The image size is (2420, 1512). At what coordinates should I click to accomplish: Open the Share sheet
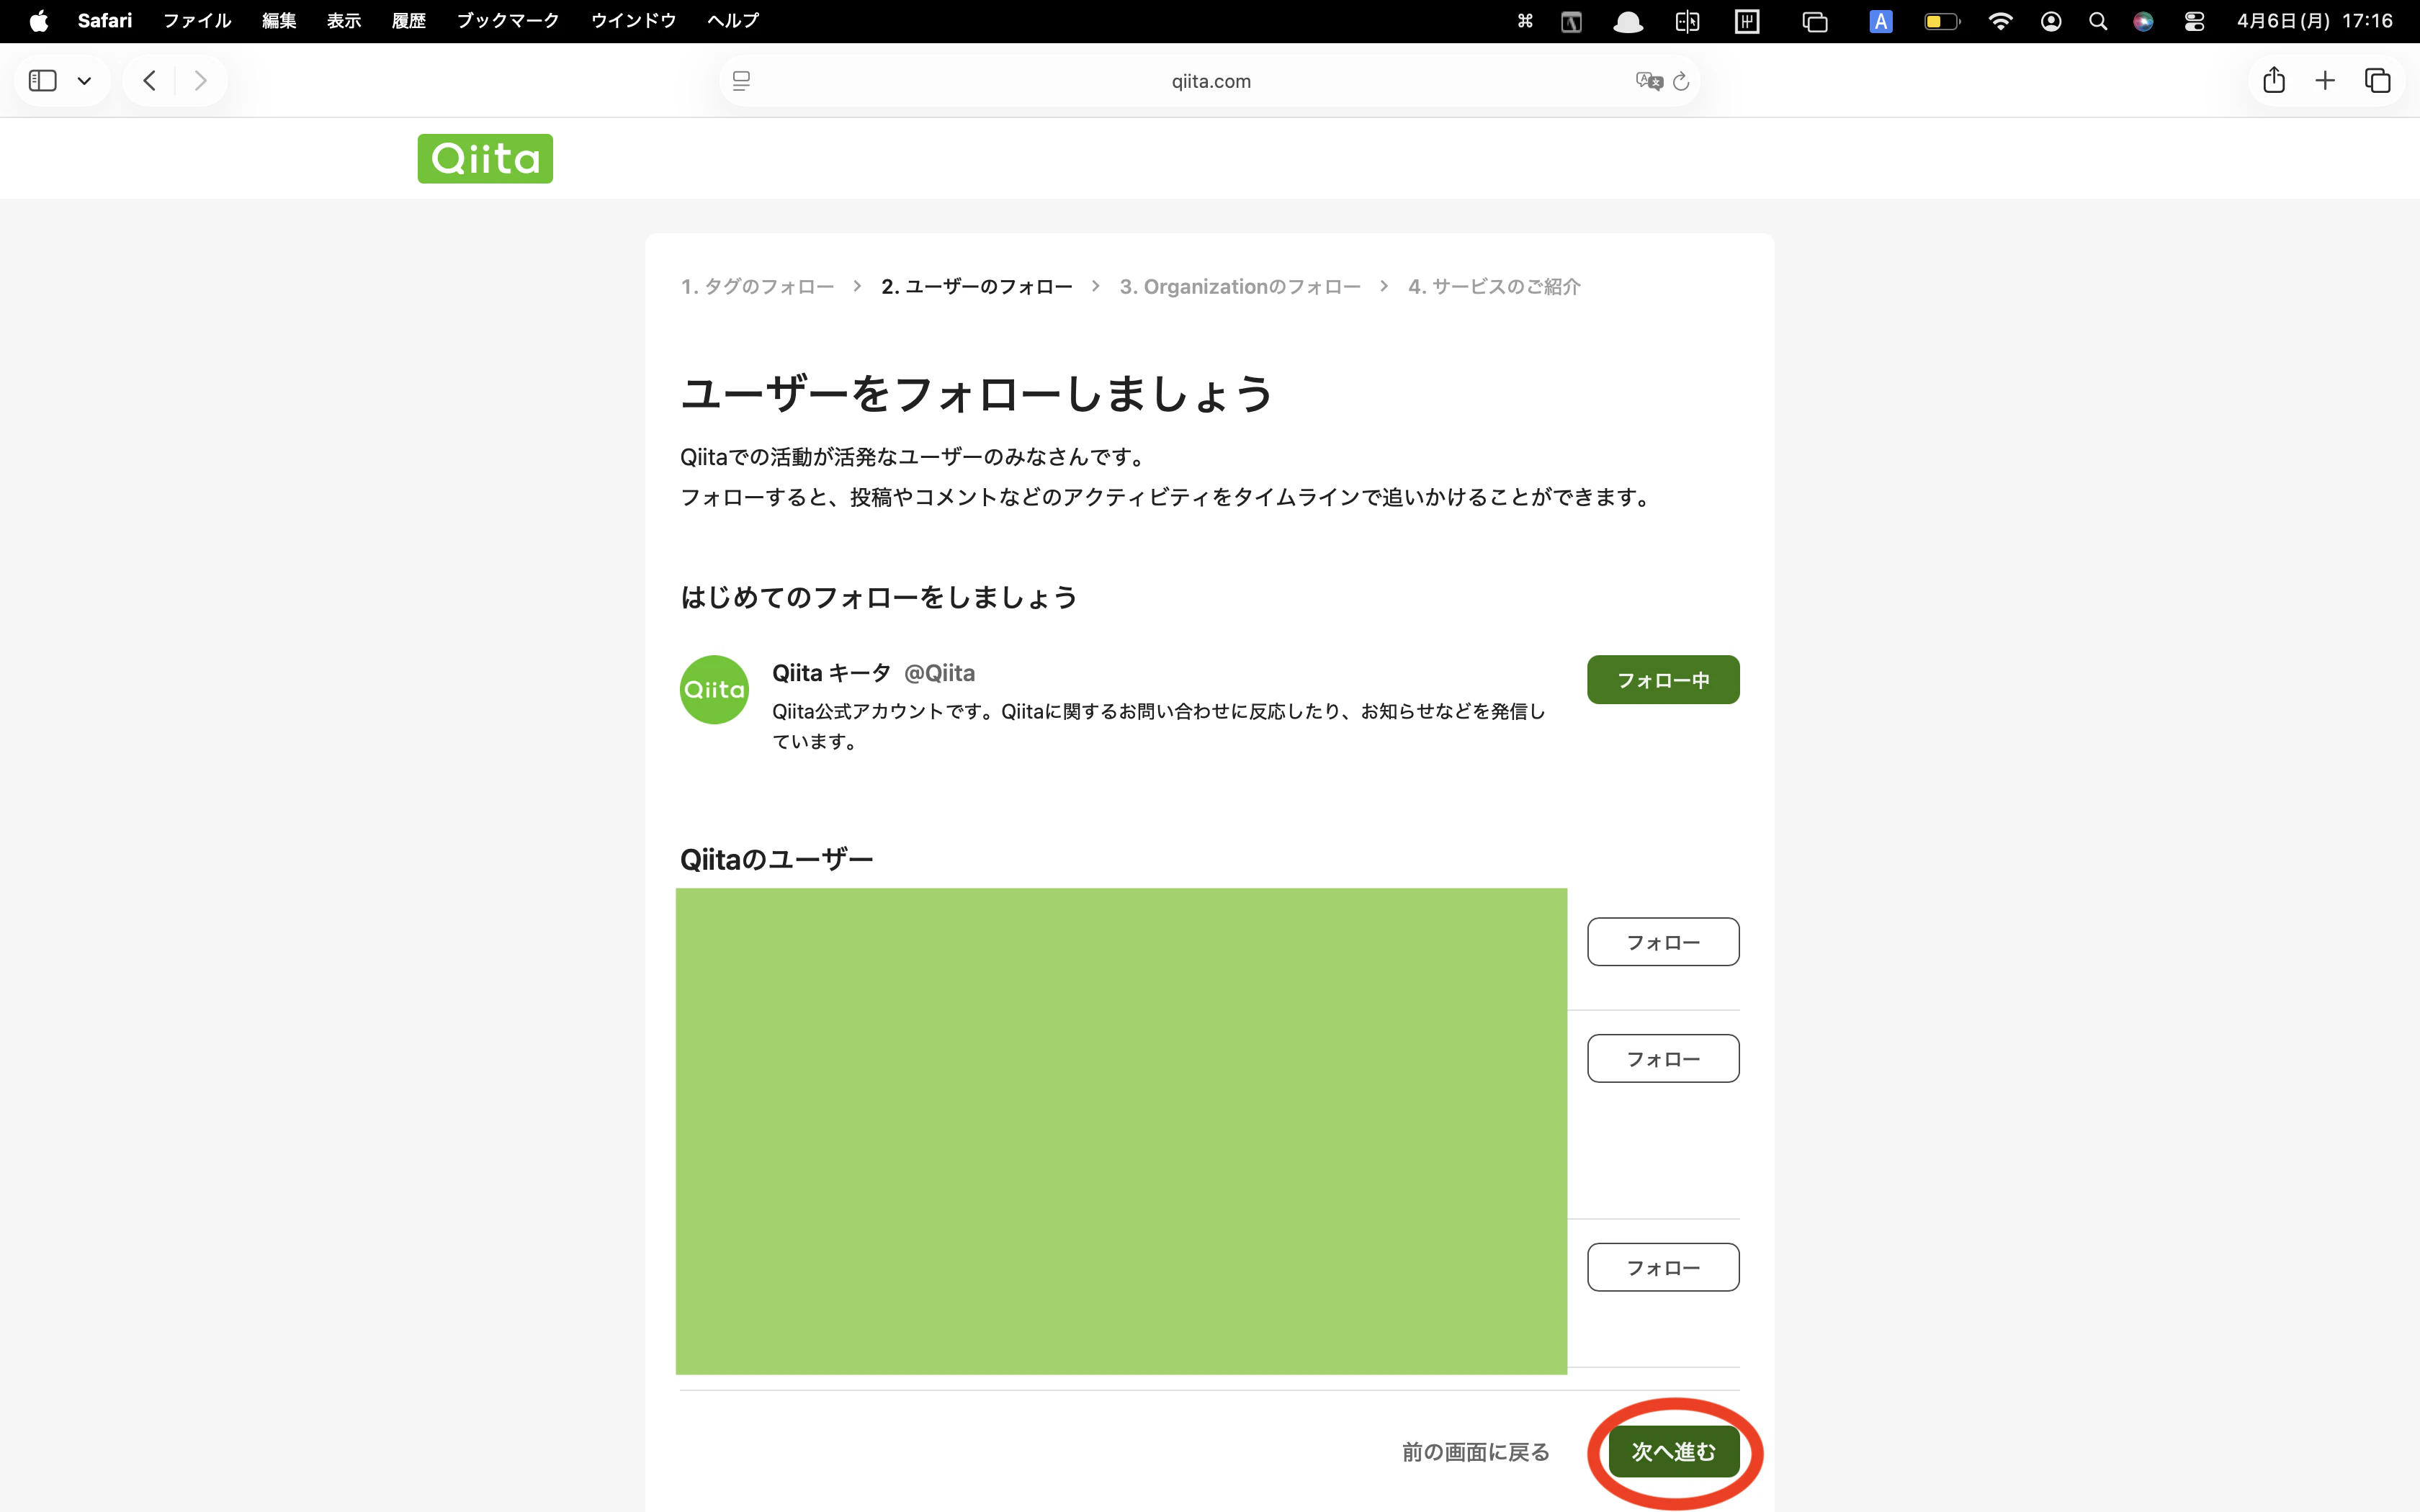[x=2274, y=80]
